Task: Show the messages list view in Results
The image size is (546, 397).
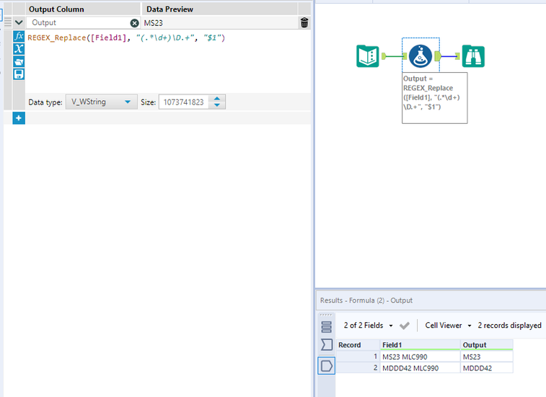Action: point(326,327)
